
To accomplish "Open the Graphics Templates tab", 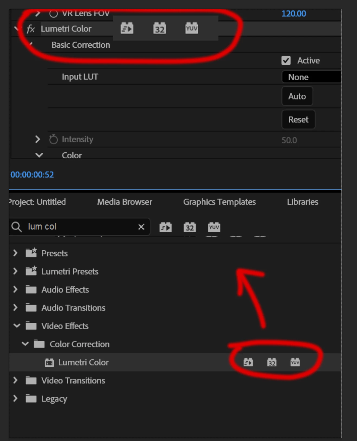I will (219, 202).
